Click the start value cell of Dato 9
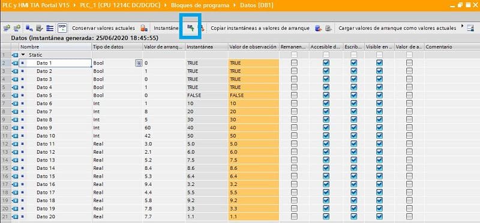The width and height of the screenshot is (480, 223). point(164,127)
